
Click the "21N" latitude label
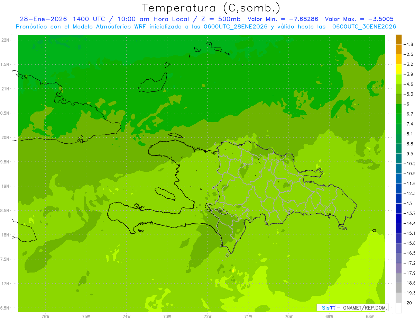6,89
